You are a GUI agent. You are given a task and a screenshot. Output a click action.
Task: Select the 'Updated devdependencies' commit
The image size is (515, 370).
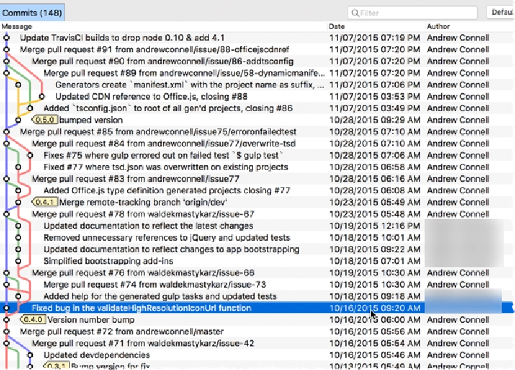[97, 355]
